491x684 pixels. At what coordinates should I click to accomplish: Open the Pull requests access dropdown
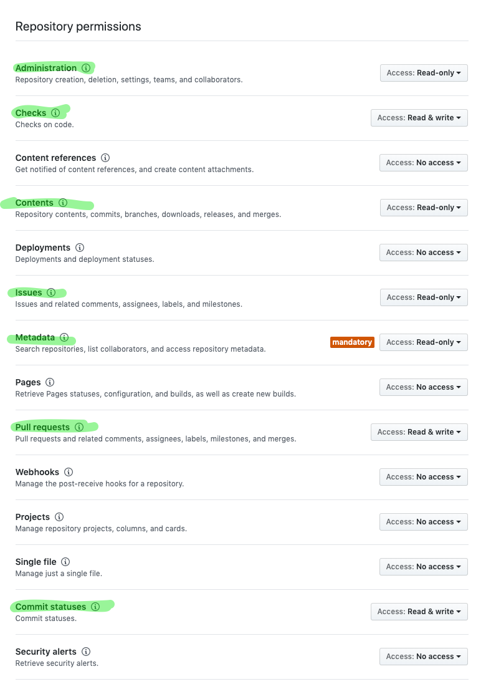coord(419,432)
